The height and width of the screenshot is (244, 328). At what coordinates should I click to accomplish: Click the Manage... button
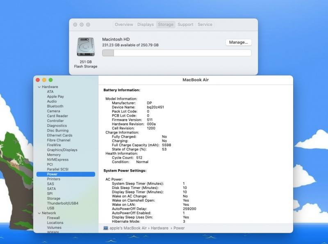pos(239,42)
